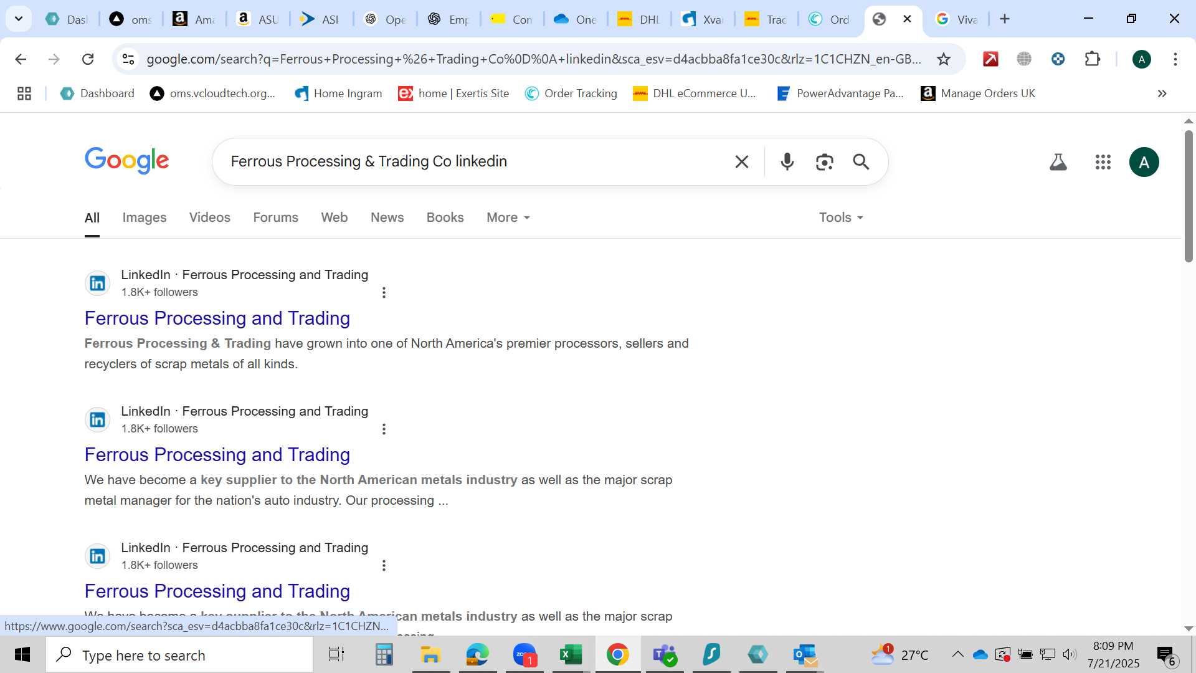The height and width of the screenshot is (673, 1196).
Task: Open Microsoft Teams in taskbar
Action: click(665, 655)
